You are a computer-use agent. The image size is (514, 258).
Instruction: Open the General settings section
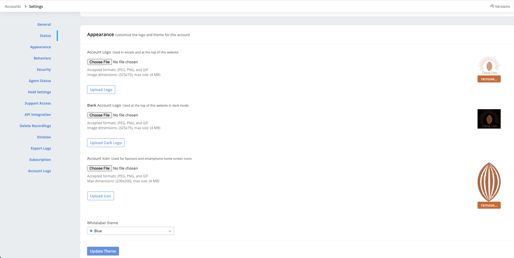pyautogui.click(x=44, y=25)
